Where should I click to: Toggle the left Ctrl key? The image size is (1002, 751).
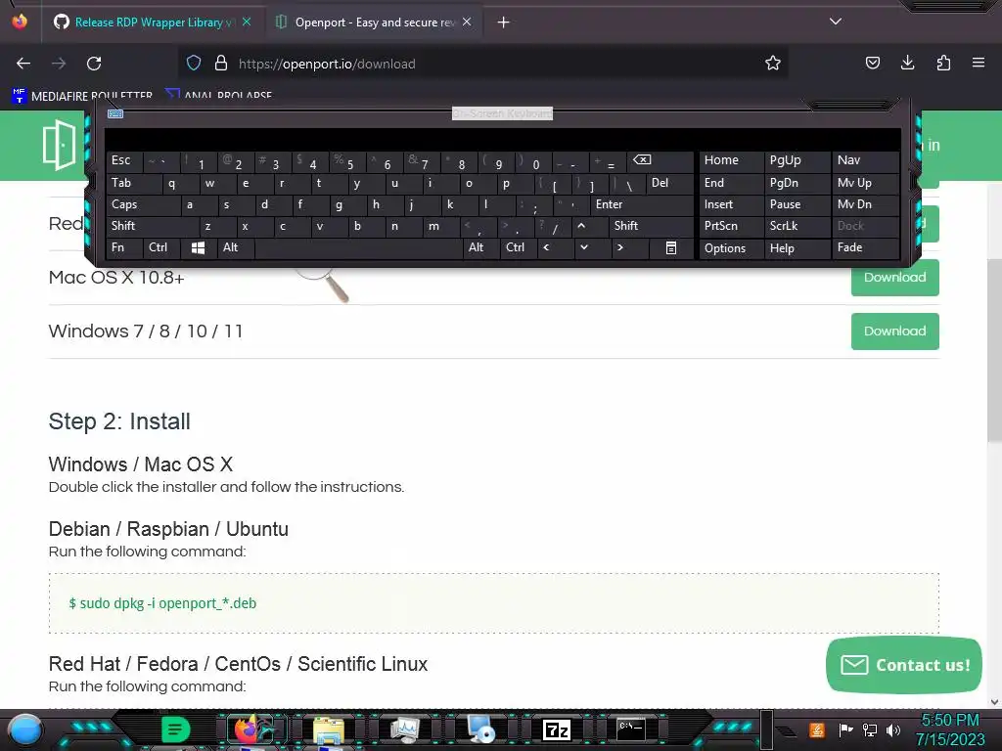pyautogui.click(x=161, y=247)
